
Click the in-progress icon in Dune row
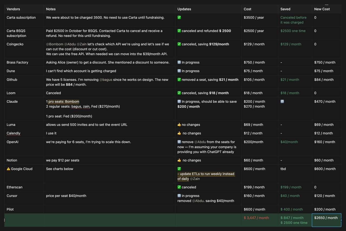179,71
